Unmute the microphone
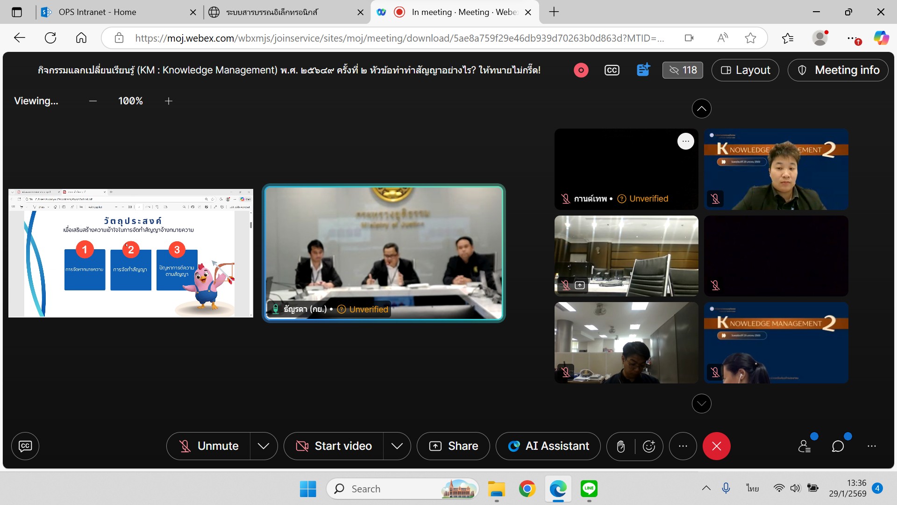897x505 pixels. (209, 446)
